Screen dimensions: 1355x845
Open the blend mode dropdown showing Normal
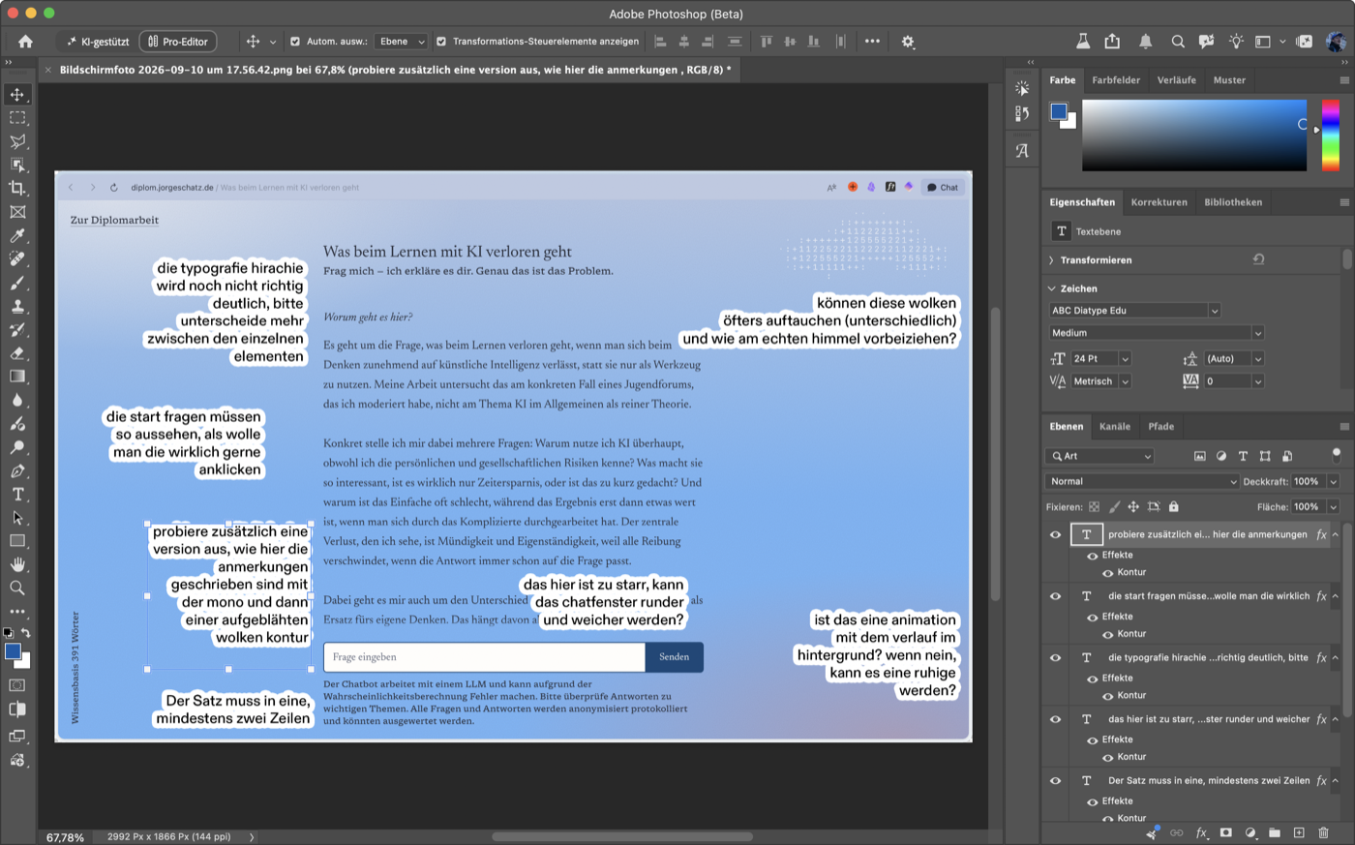click(1142, 481)
